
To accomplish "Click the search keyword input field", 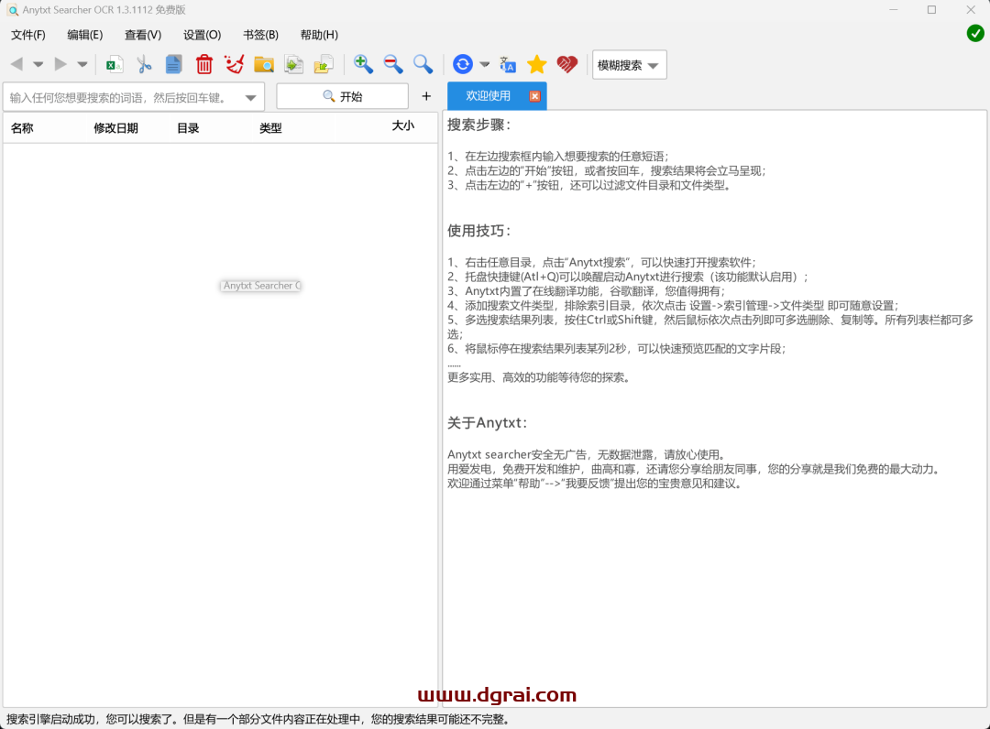I will pyautogui.click(x=123, y=97).
